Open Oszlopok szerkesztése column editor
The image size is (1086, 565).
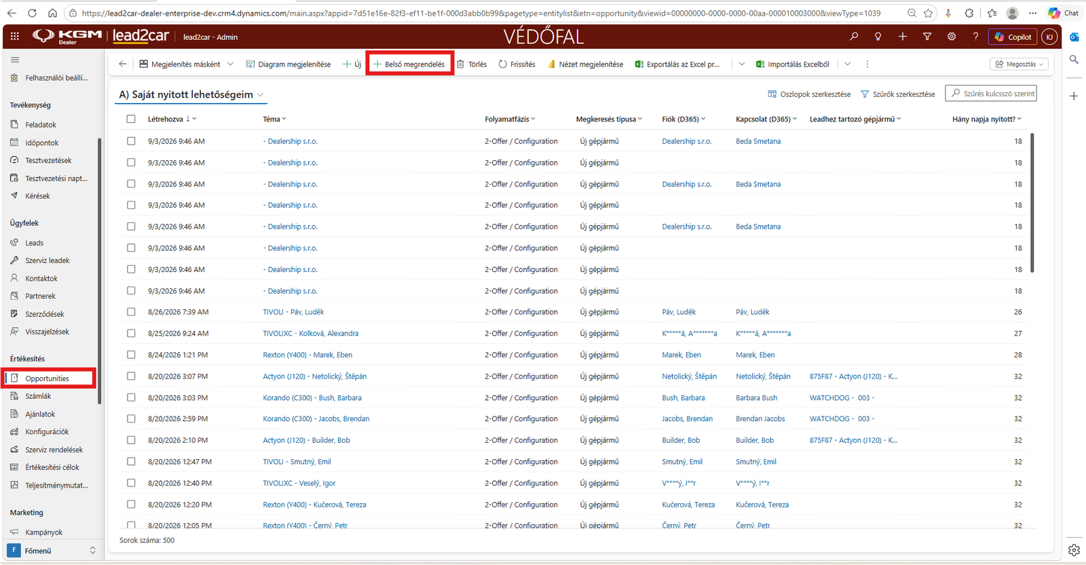[809, 94]
